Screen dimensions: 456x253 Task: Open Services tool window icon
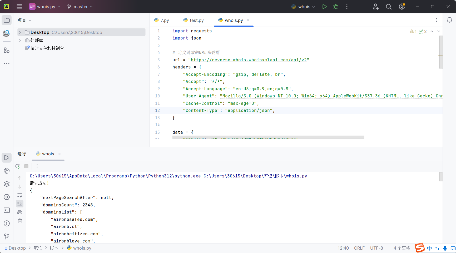coord(7,197)
